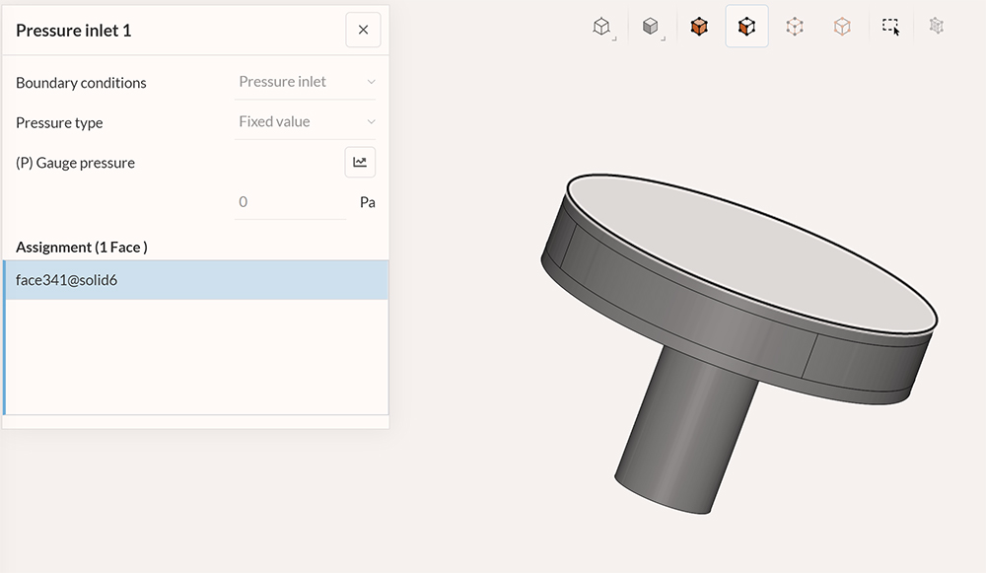986x573 pixels.
Task: Open the shaded render mode menu
Action: coord(651,27)
